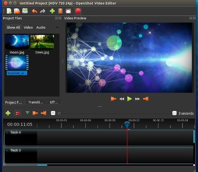
Task: Toggle the snapping magnet tool
Action: tap(17, 113)
